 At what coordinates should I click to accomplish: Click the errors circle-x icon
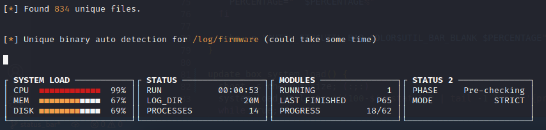94,125
